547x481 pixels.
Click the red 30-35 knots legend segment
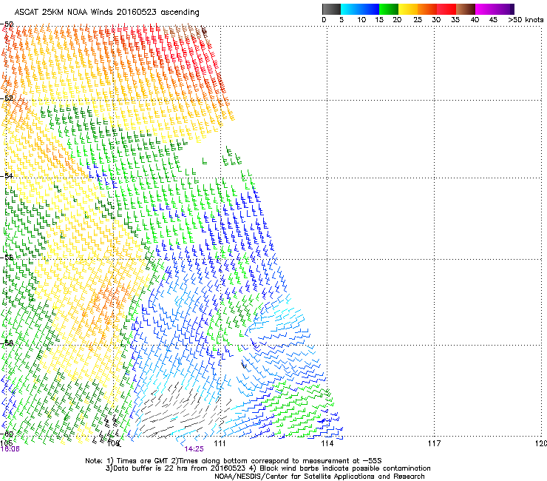pos(446,9)
